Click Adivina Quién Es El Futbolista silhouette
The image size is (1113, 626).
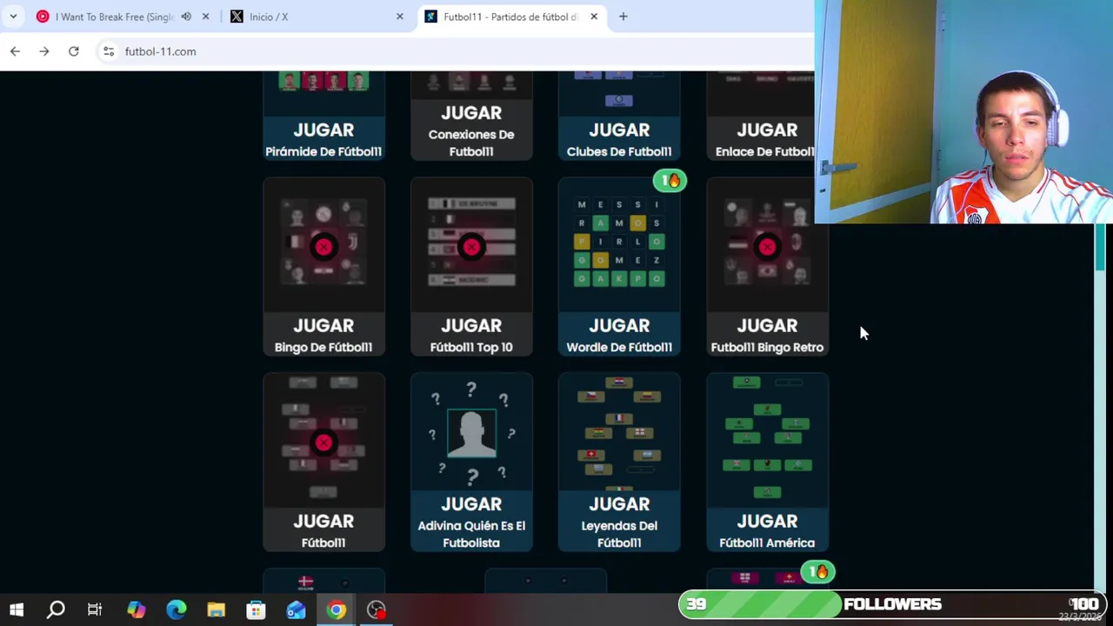click(471, 433)
